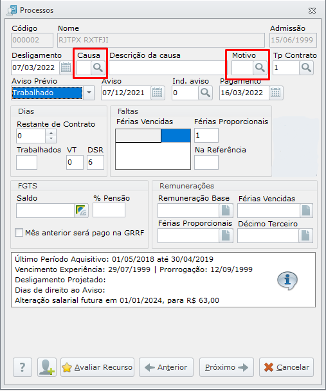Click the Cancelar button
Image resolution: width=326 pixels, height=391 pixels.
pos(286,367)
